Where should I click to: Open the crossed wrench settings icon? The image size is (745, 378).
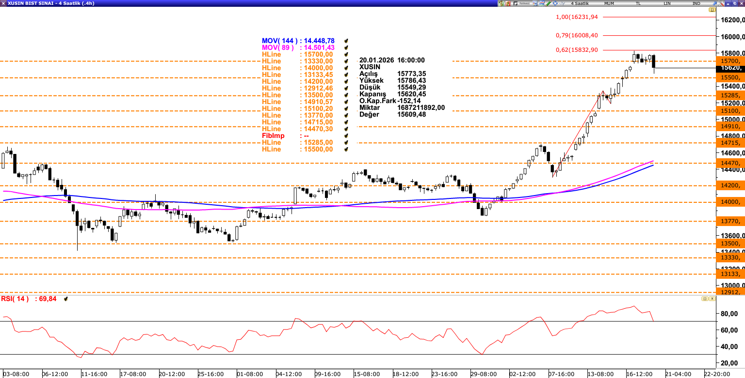[x=721, y=3]
